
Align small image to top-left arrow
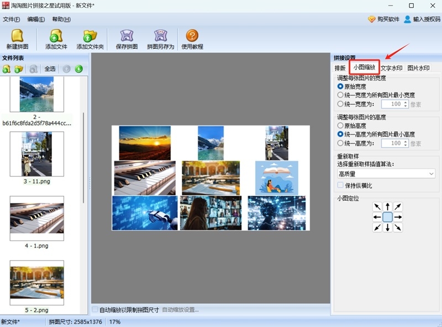point(377,207)
